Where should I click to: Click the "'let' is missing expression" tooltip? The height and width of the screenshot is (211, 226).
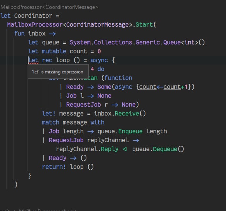tap(58, 72)
